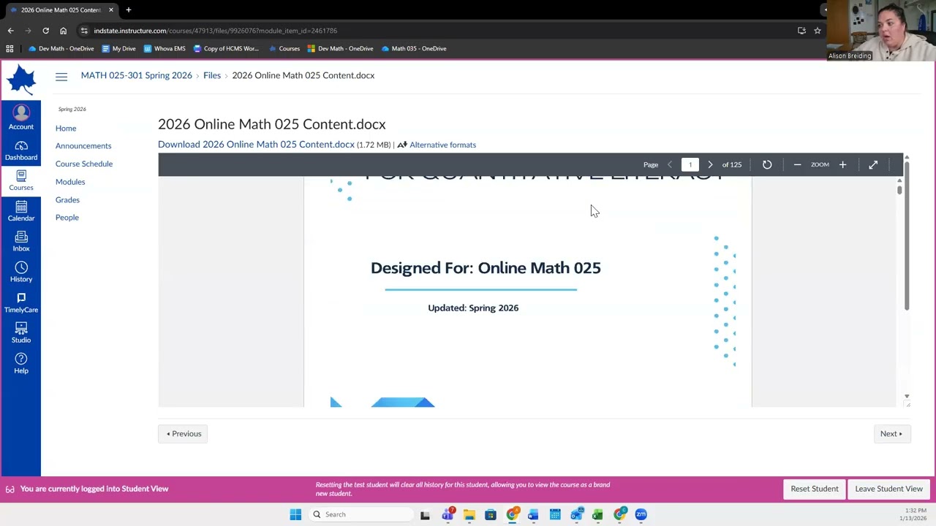
Task: Open the Account menu in global navigation
Action: tap(20, 118)
